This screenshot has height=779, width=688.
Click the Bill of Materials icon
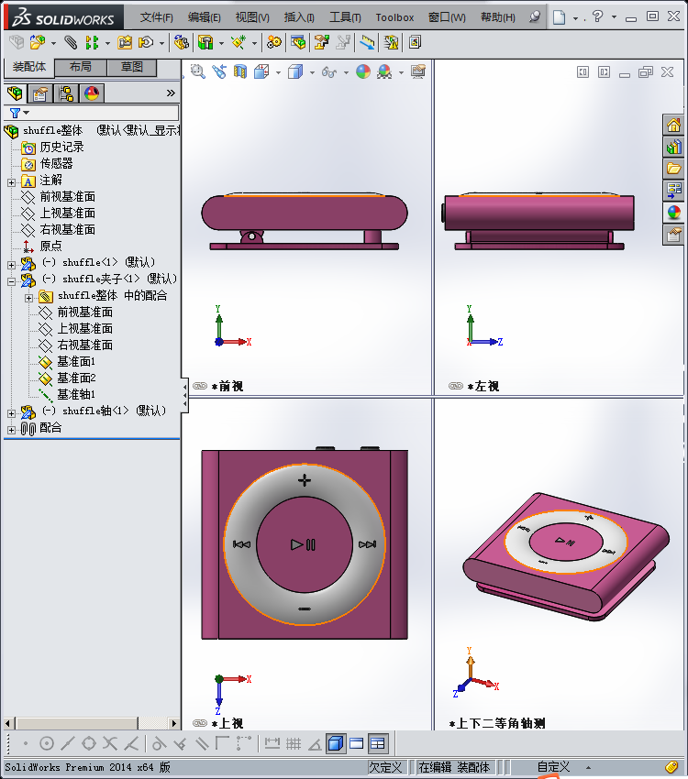click(299, 43)
